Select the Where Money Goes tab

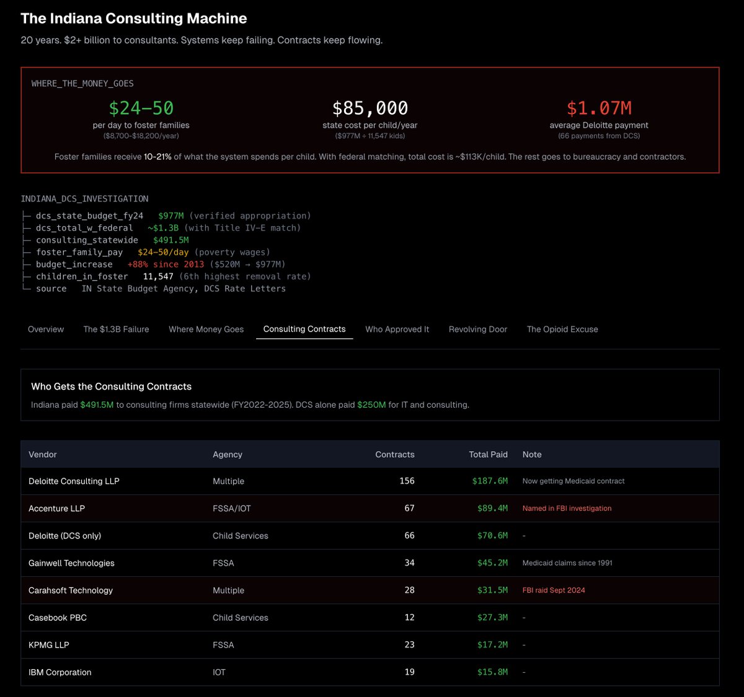206,329
